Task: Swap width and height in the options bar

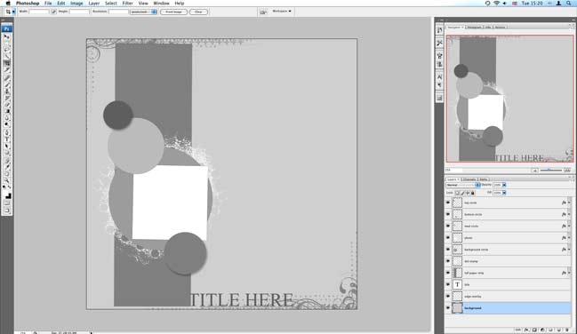Action: 54,12
